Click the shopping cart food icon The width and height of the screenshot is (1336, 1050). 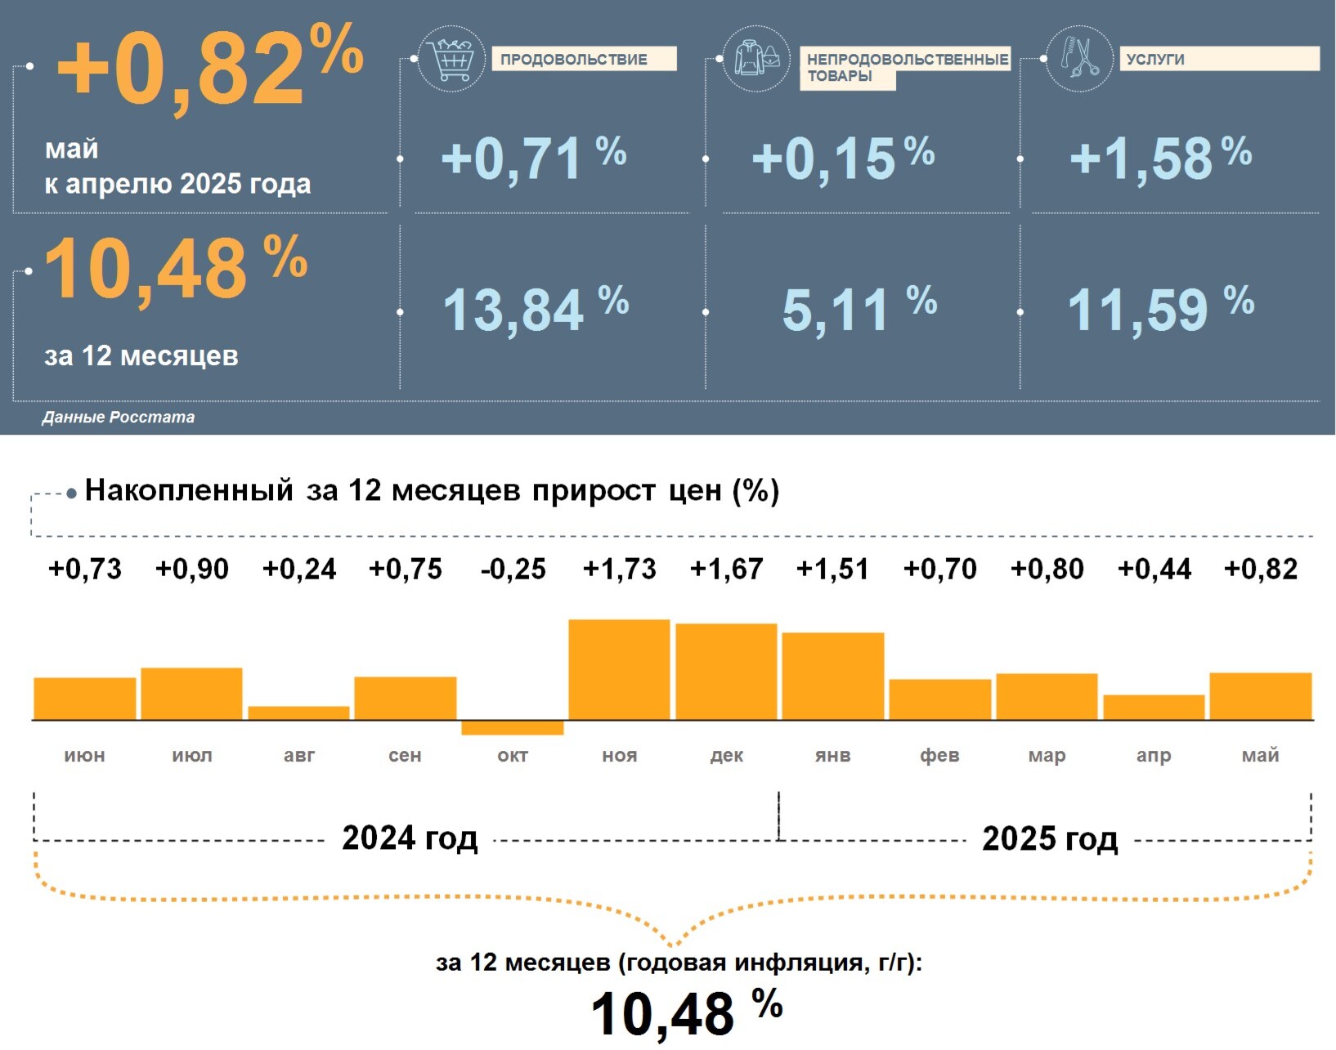coord(451,59)
